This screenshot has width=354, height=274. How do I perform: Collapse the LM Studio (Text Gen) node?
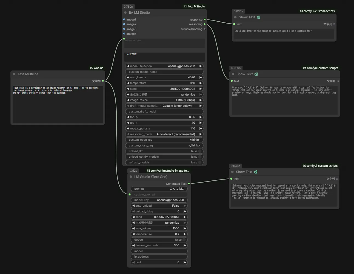click(131, 177)
